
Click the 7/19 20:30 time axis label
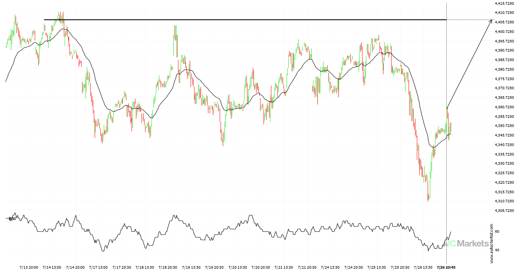[x=214, y=267]
